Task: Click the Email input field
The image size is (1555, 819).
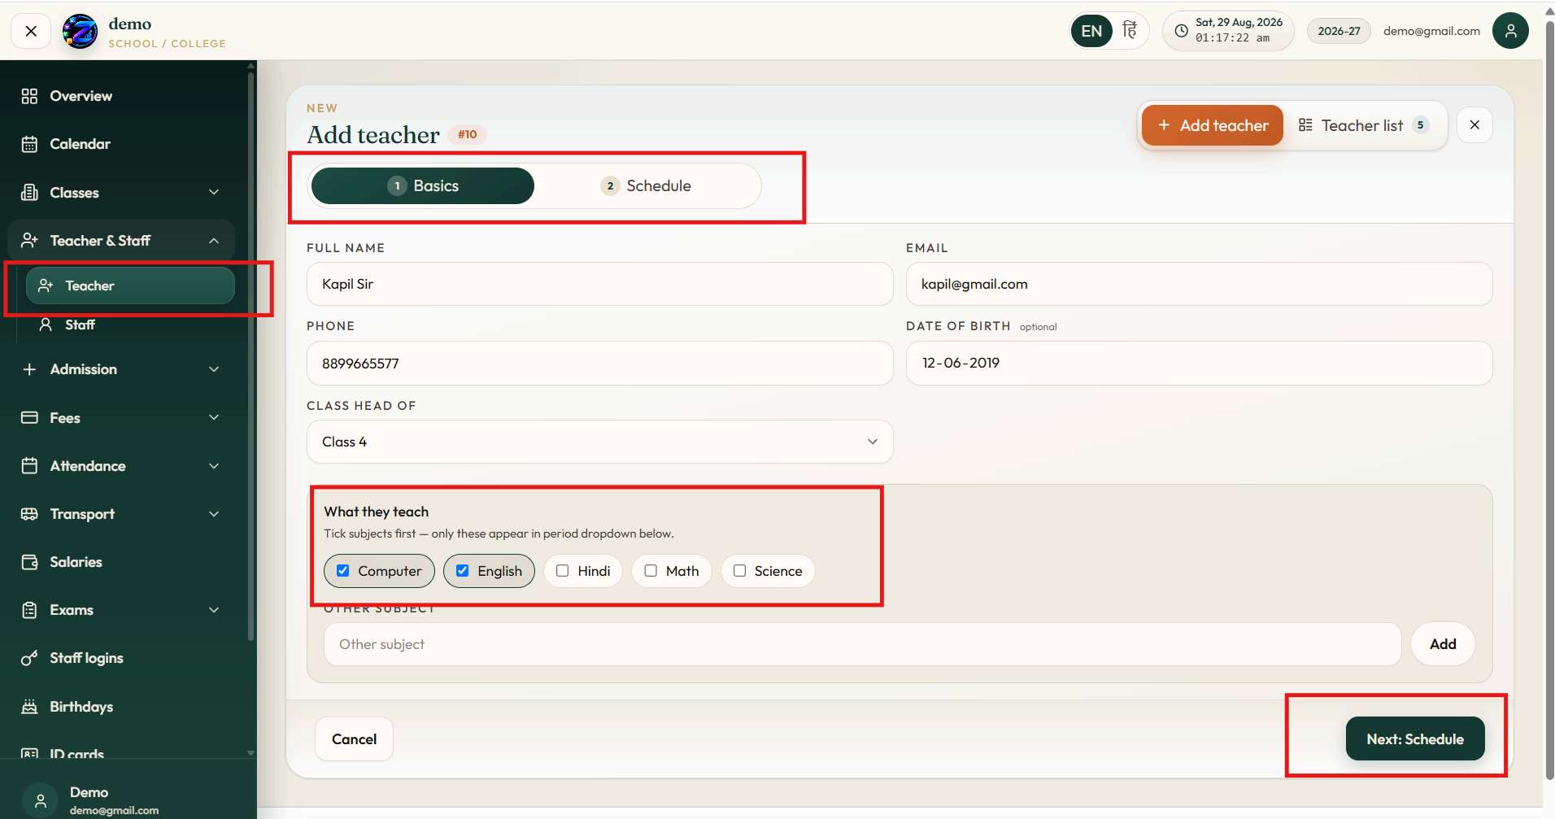Action: 1199,284
